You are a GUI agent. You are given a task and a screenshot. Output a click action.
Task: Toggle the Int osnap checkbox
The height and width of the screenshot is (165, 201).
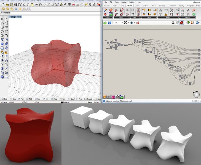[x=44, y=99]
